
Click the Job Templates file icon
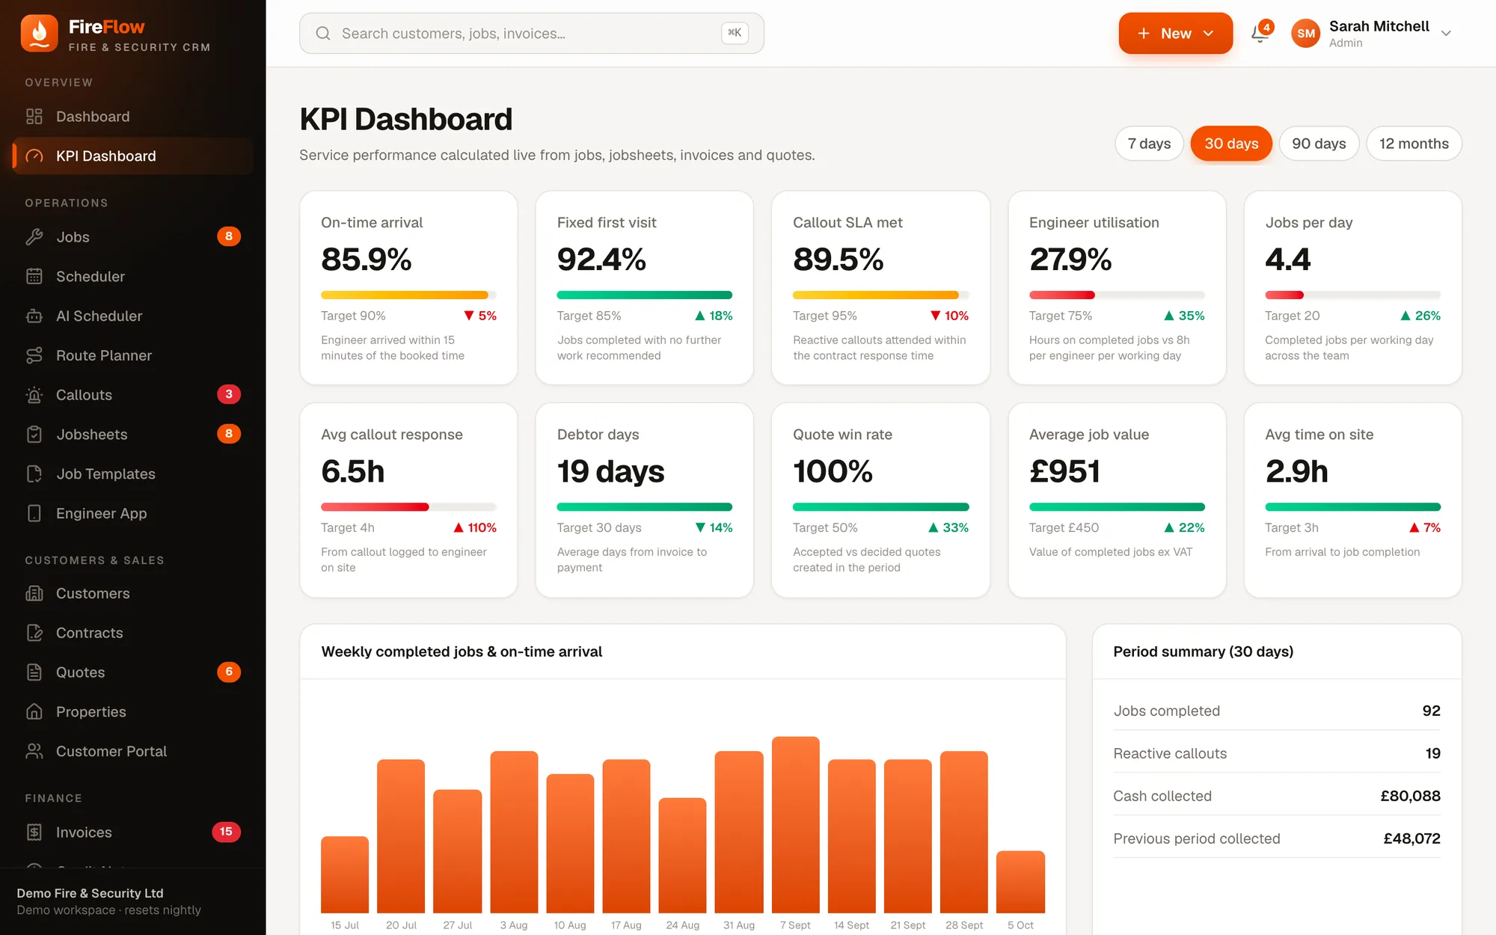[34, 474]
